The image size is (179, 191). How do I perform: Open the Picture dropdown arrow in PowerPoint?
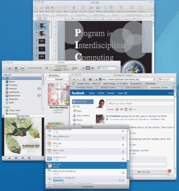(94, 7)
